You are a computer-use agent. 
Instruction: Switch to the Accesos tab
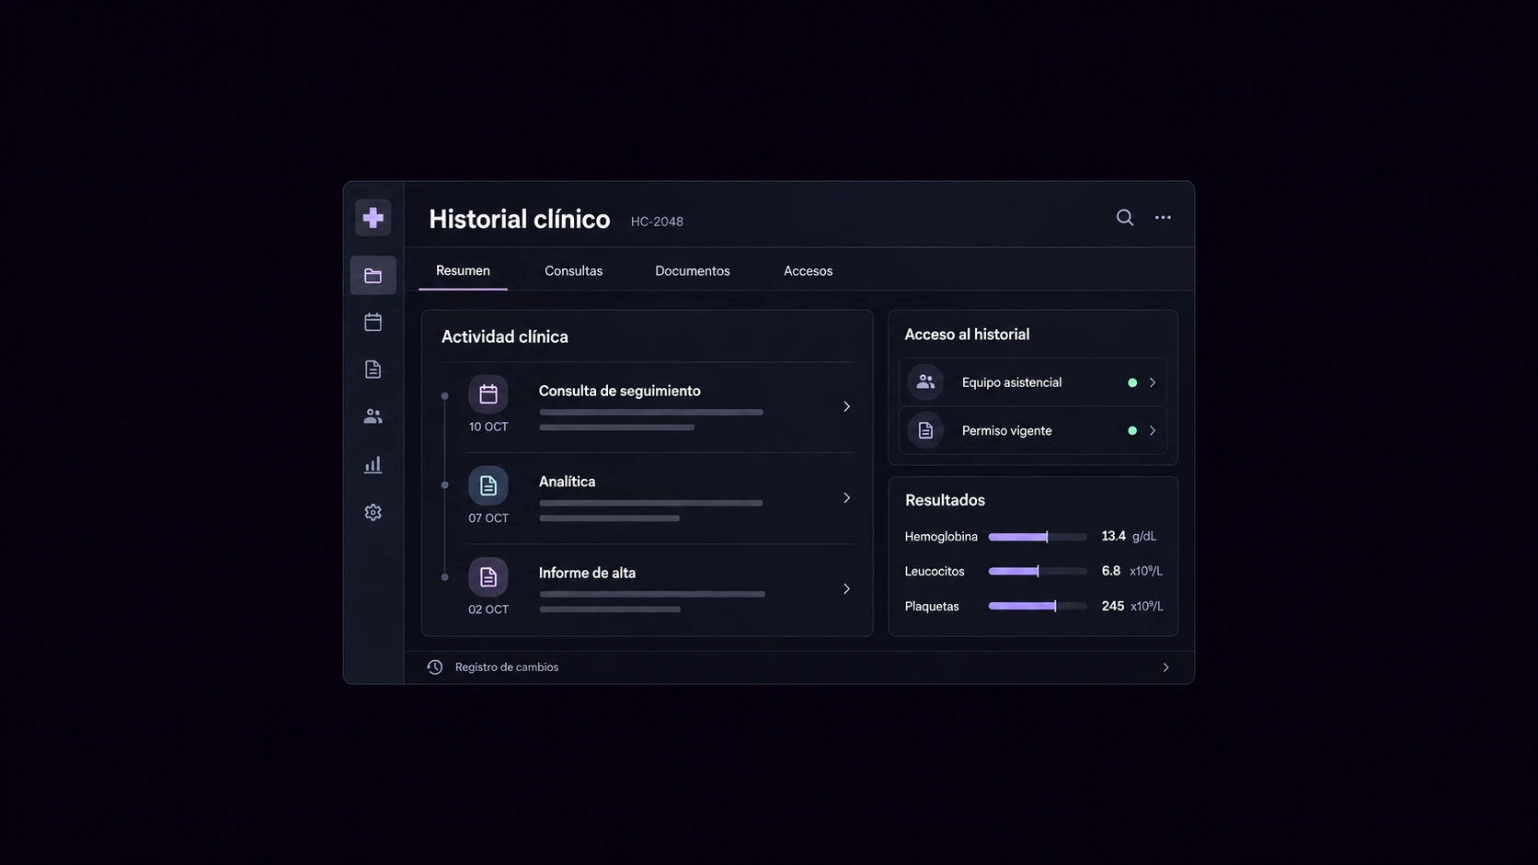808,271
